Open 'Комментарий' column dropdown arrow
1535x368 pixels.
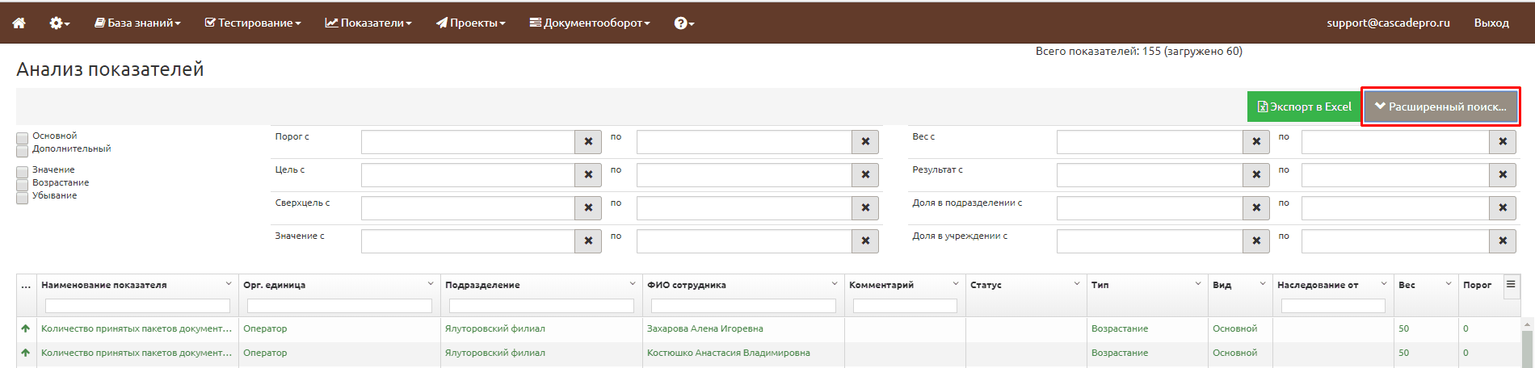click(x=956, y=284)
